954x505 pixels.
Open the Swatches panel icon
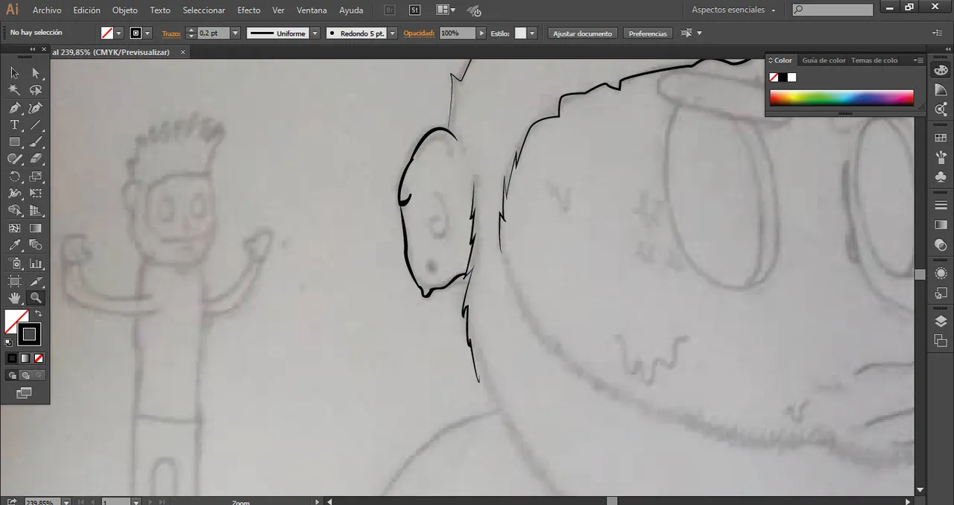941,137
